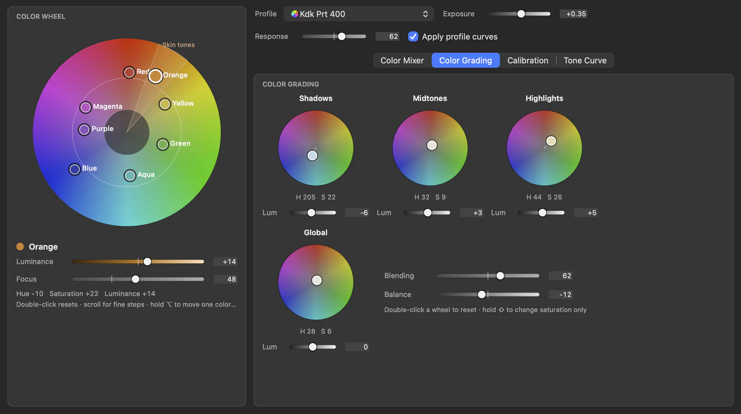Click the Shadows wheel handle

coord(313,155)
